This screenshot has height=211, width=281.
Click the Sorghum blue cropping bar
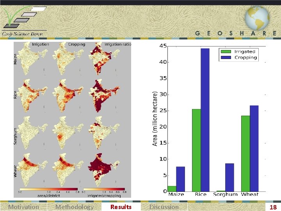pyautogui.click(x=229, y=177)
